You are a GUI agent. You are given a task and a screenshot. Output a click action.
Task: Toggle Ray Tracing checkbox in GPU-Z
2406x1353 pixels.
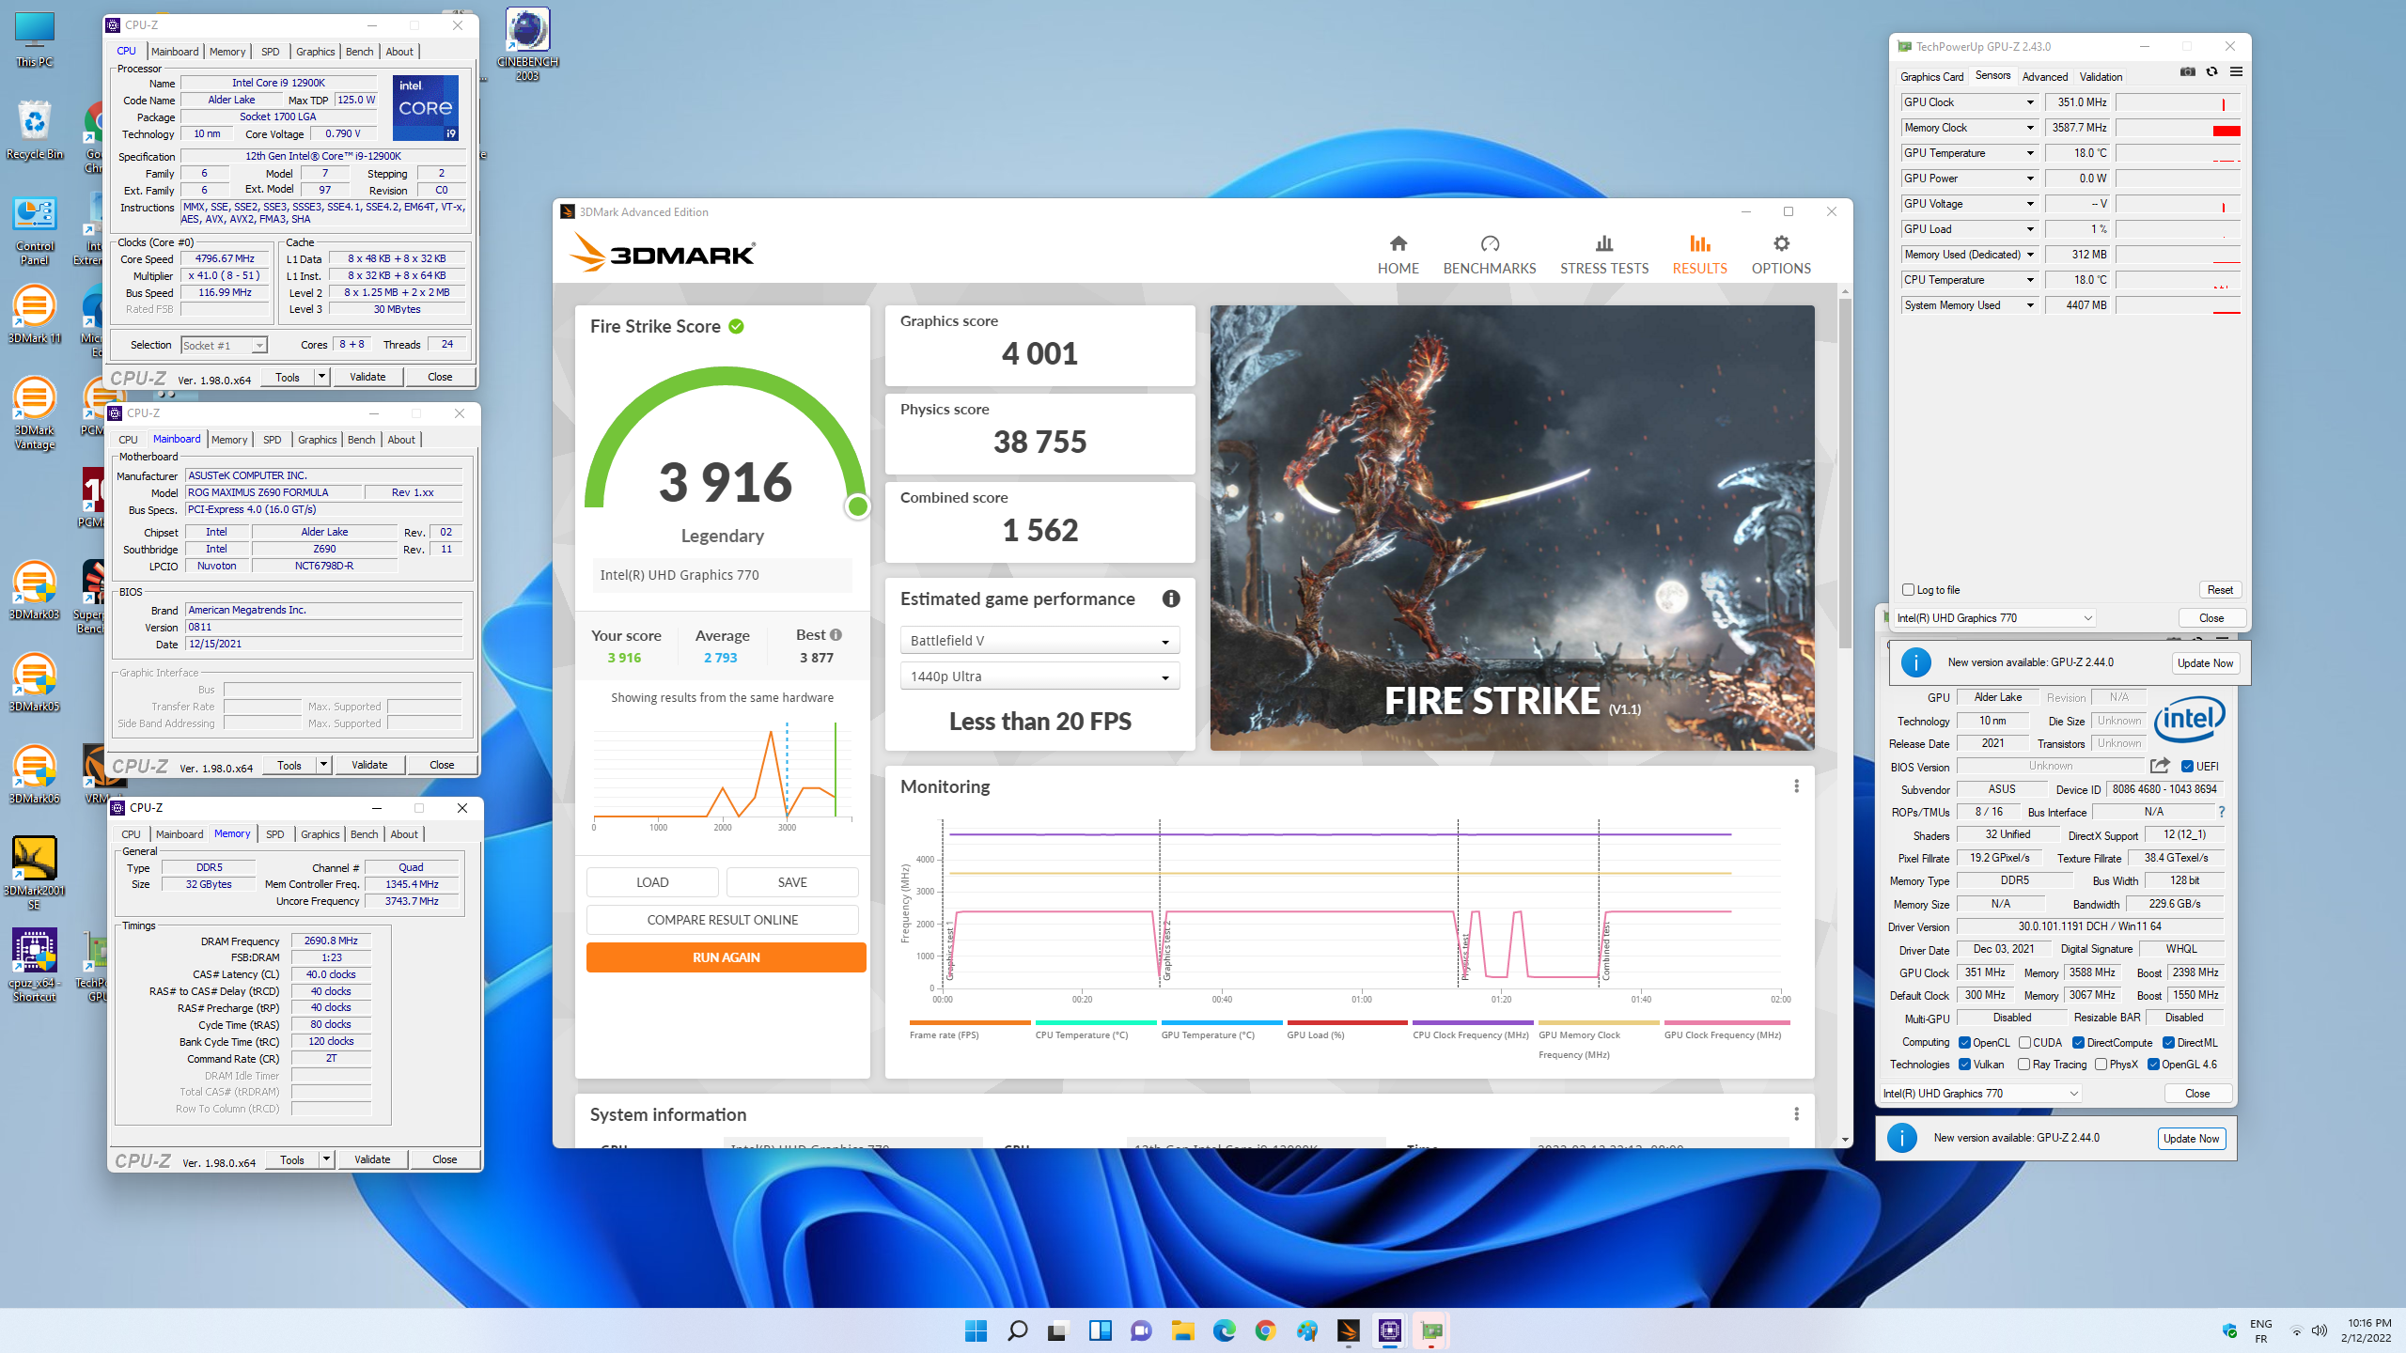[2023, 1064]
